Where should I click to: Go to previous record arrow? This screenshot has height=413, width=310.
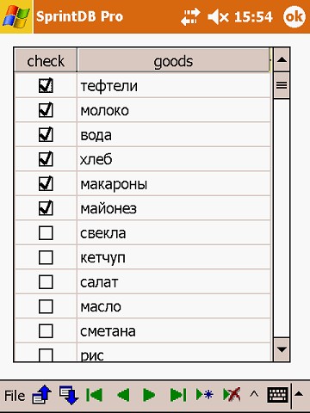(123, 395)
